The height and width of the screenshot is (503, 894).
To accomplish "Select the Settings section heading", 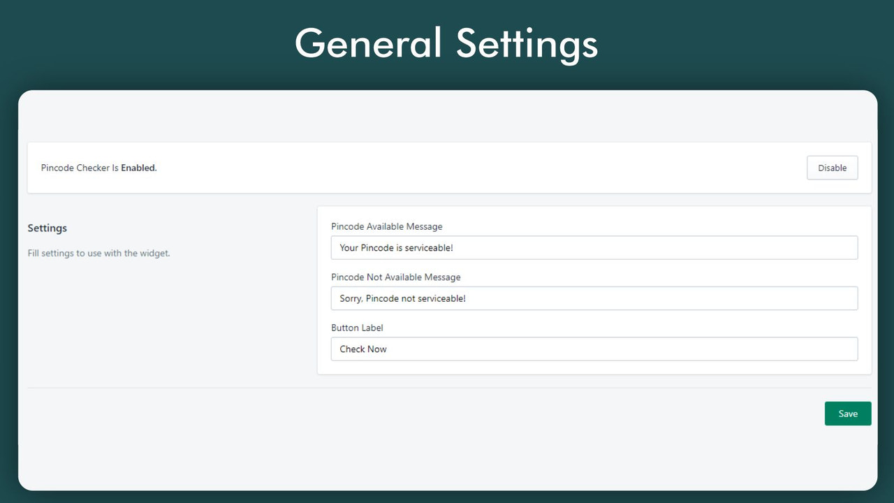I will pyautogui.click(x=47, y=228).
